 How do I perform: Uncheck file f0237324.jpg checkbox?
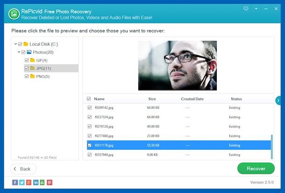click(90, 117)
